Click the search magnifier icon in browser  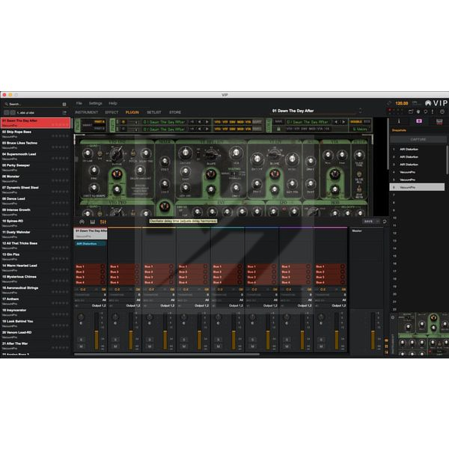[x=6, y=104]
